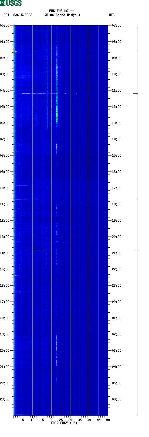Click the 19:00 UTC time label
149x437 pixels.
[x=117, y=221]
